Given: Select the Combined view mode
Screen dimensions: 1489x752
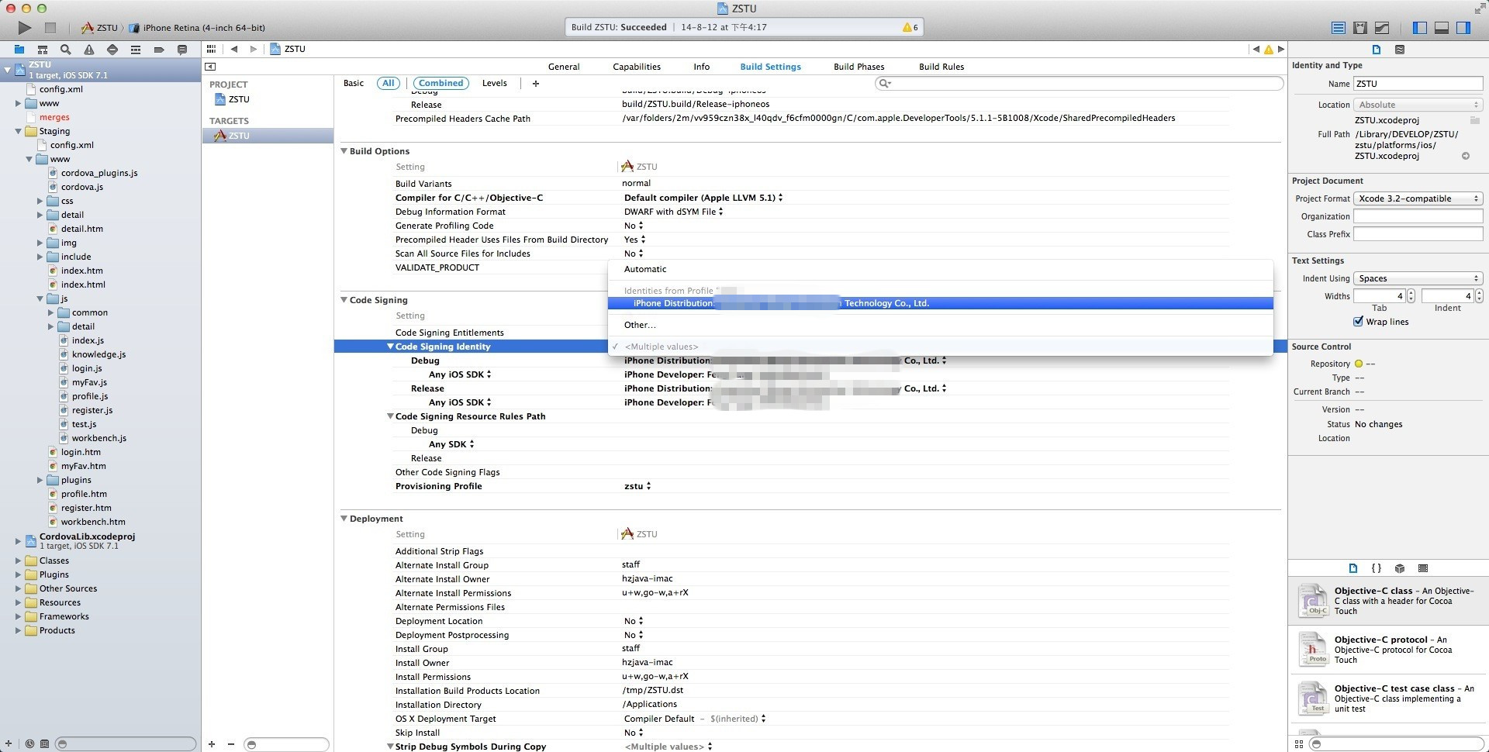Looking at the screenshot, I should click(441, 83).
